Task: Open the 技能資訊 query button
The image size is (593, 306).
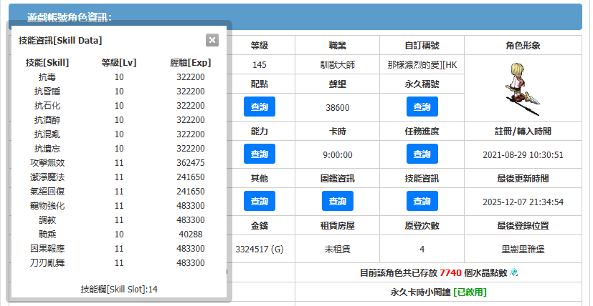Action: pos(422,201)
